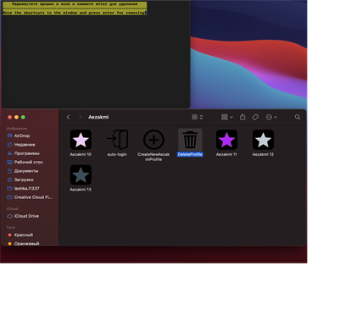The image size is (362, 310).
Task: Select the Aezakmi 13 dark star
Action: (81, 174)
